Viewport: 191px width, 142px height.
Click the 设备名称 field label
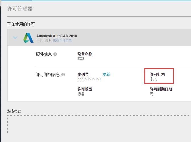point(85,54)
